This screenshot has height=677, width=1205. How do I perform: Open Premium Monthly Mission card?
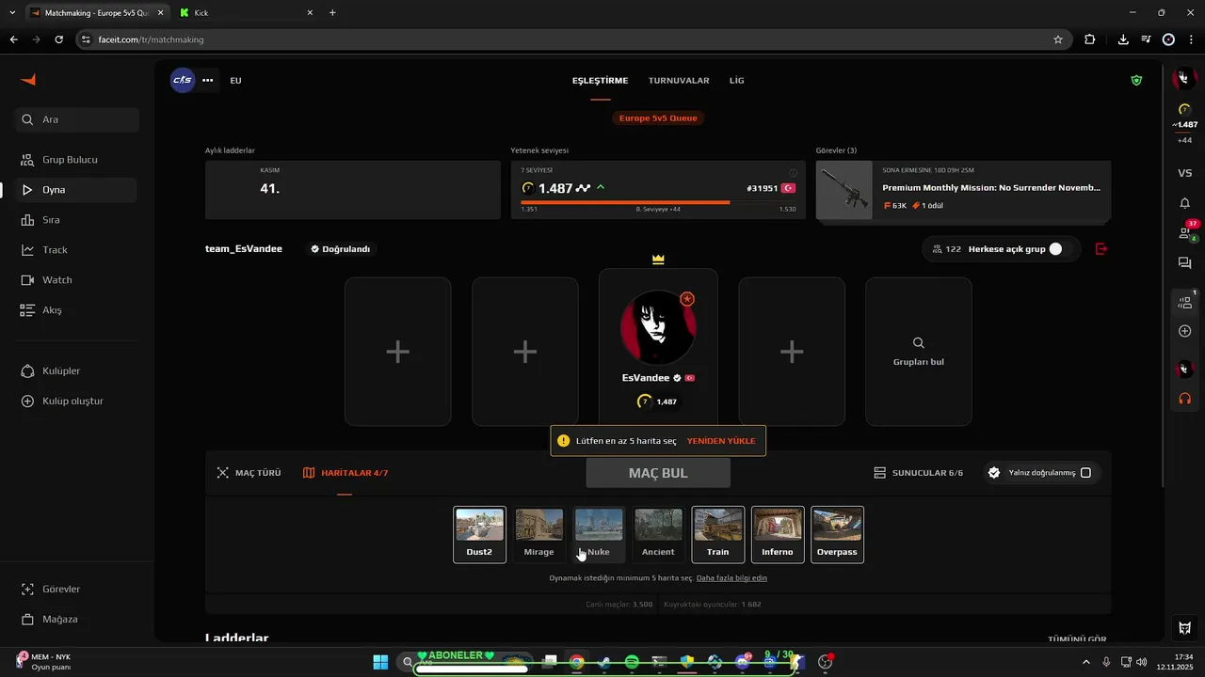pyautogui.click(x=963, y=190)
